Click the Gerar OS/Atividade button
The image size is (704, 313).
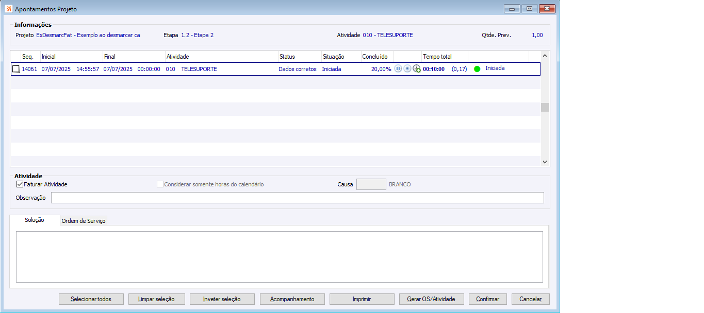tap(431, 299)
